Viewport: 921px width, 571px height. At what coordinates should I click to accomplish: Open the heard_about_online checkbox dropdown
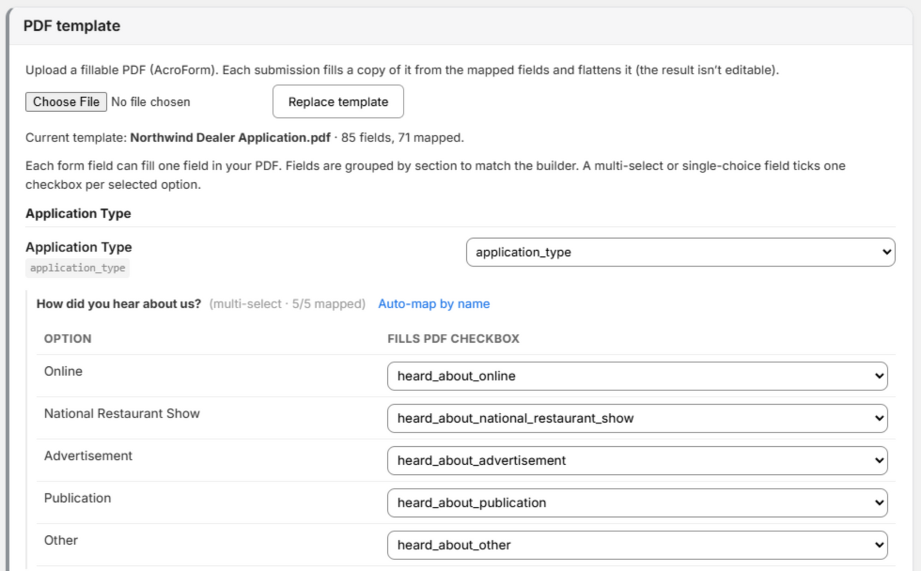[637, 376]
